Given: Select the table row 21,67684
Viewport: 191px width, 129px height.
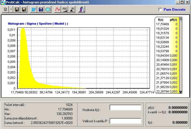Looking at the screenshot, I should coord(167,82).
